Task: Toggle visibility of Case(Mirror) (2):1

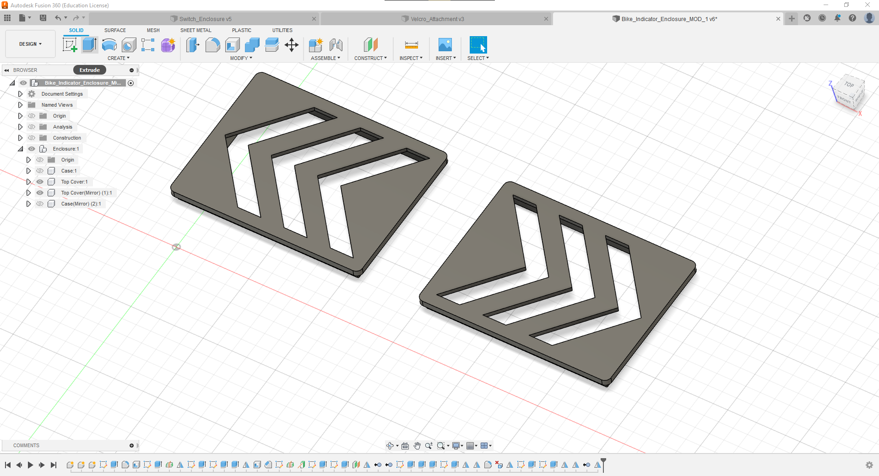Action: (40, 204)
